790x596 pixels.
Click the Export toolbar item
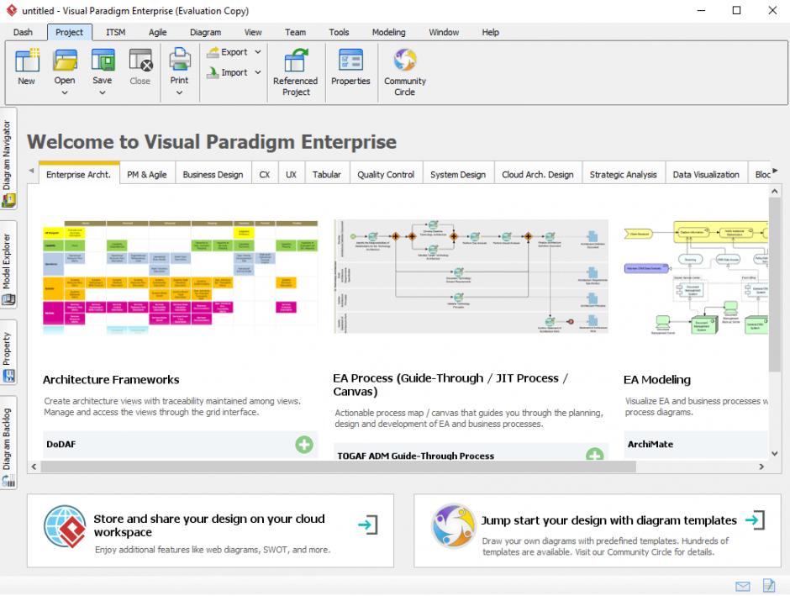tap(228, 52)
